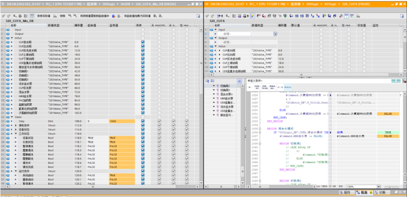Click the red-blue arrows icon in FB toolbar
407x197 pixels.
[x=318, y=16]
